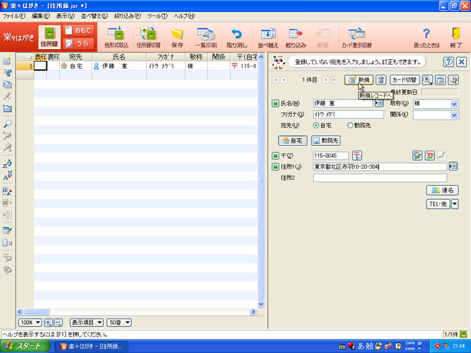Click the A-to-Z sort icon in sidebar
This screenshot has height=353, width=471.
coord(7,175)
